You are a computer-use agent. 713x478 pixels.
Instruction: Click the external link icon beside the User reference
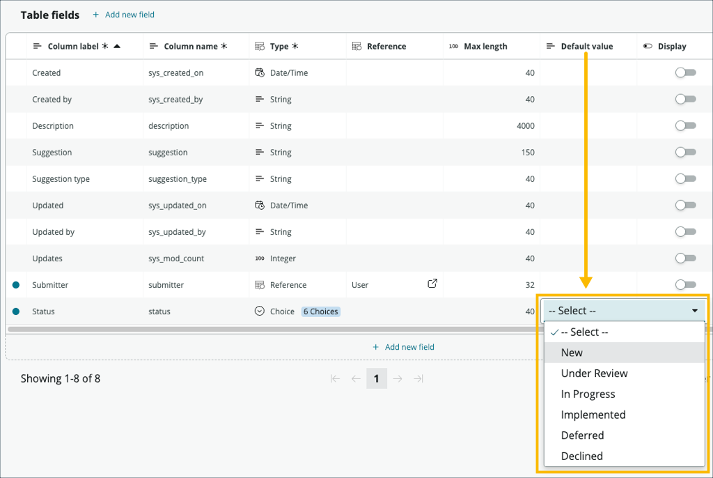point(432,284)
